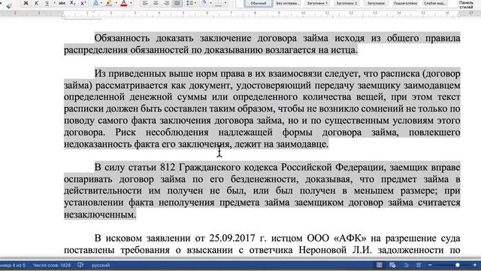Select the 'Подзаголовок' style
Viewport: 481px width, 271px height.
pyautogui.click(x=405, y=3)
